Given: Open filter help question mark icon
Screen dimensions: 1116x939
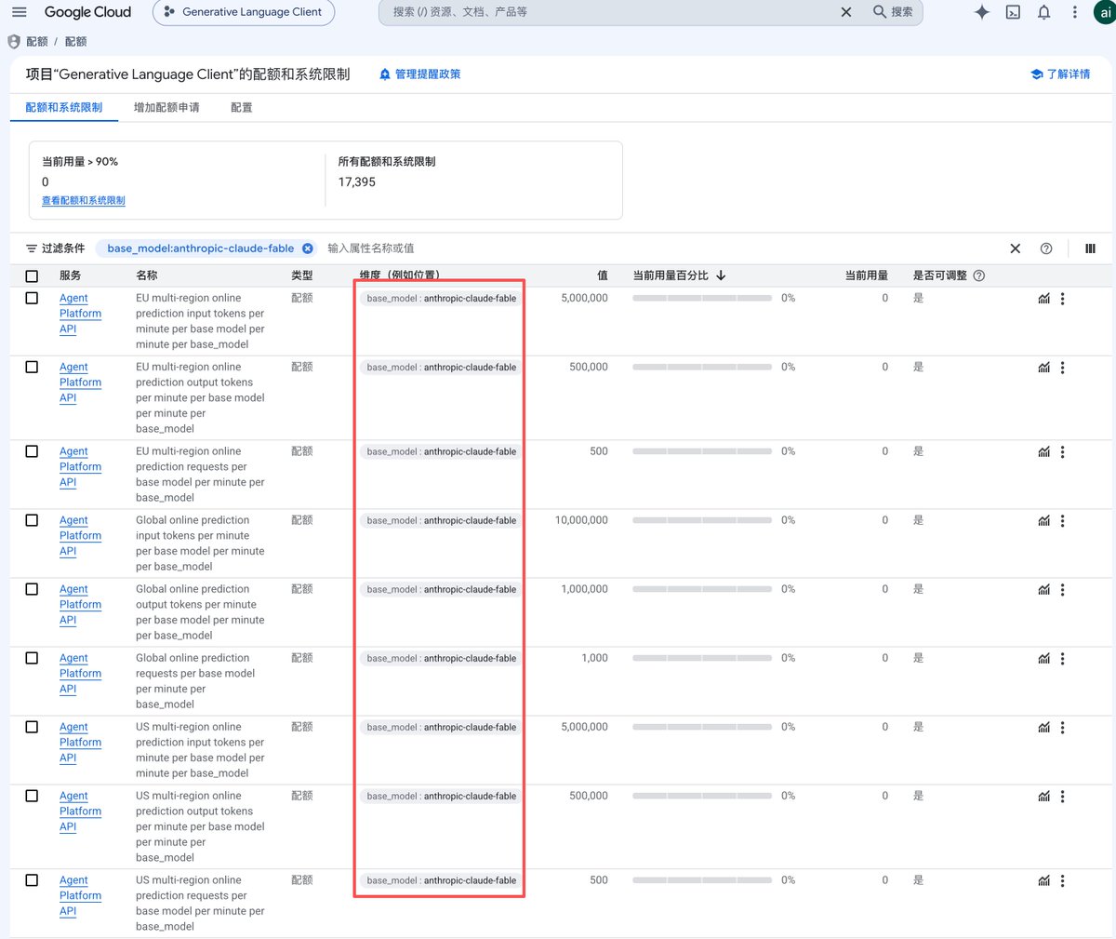Looking at the screenshot, I should (x=1046, y=248).
